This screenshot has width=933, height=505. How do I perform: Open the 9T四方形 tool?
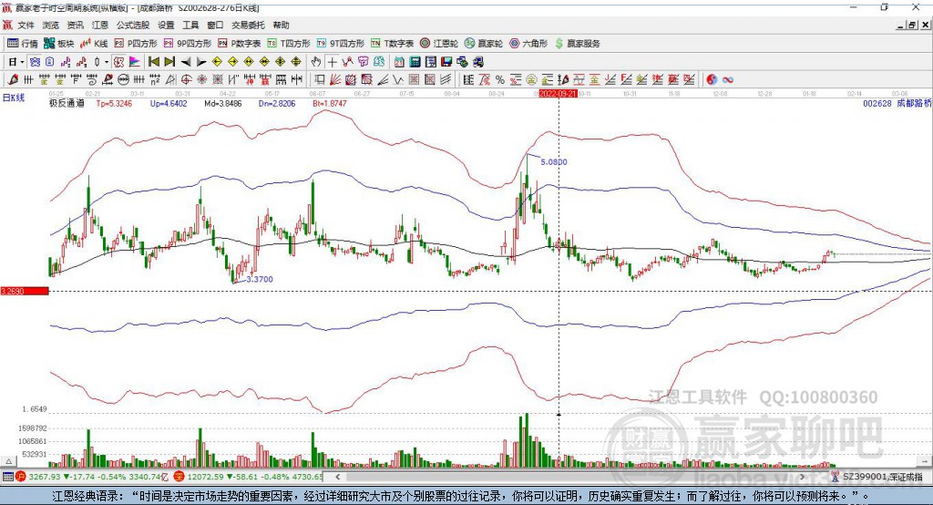pyautogui.click(x=341, y=44)
